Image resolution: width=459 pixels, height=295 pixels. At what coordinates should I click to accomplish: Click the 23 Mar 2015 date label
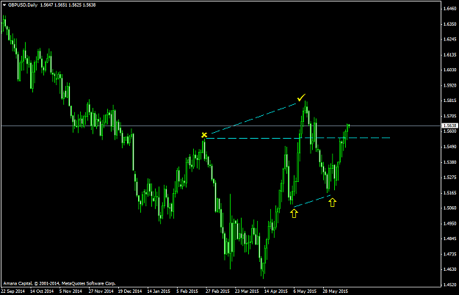point(247,291)
